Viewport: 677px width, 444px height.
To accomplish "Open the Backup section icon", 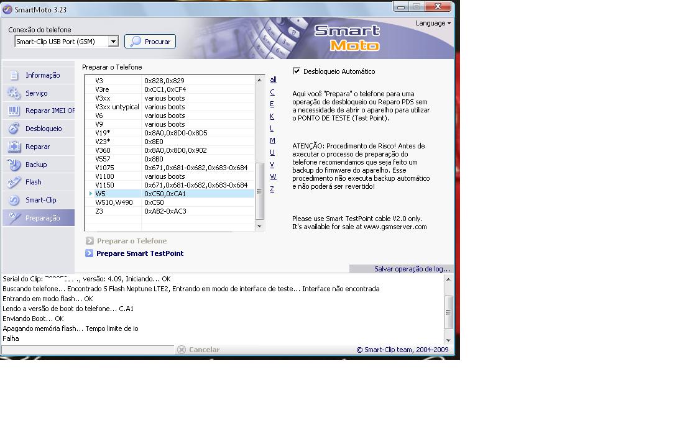I will [x=14, y=165].
